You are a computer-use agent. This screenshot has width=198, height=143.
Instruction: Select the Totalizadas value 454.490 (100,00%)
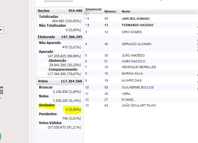pyautogui.click(x=66, y=21)
